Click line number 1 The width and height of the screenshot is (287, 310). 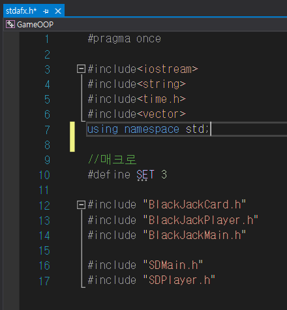47,39
